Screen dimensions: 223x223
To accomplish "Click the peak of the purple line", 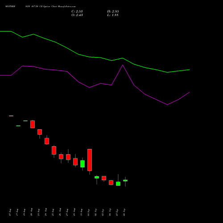I will (x=123, y=65).
